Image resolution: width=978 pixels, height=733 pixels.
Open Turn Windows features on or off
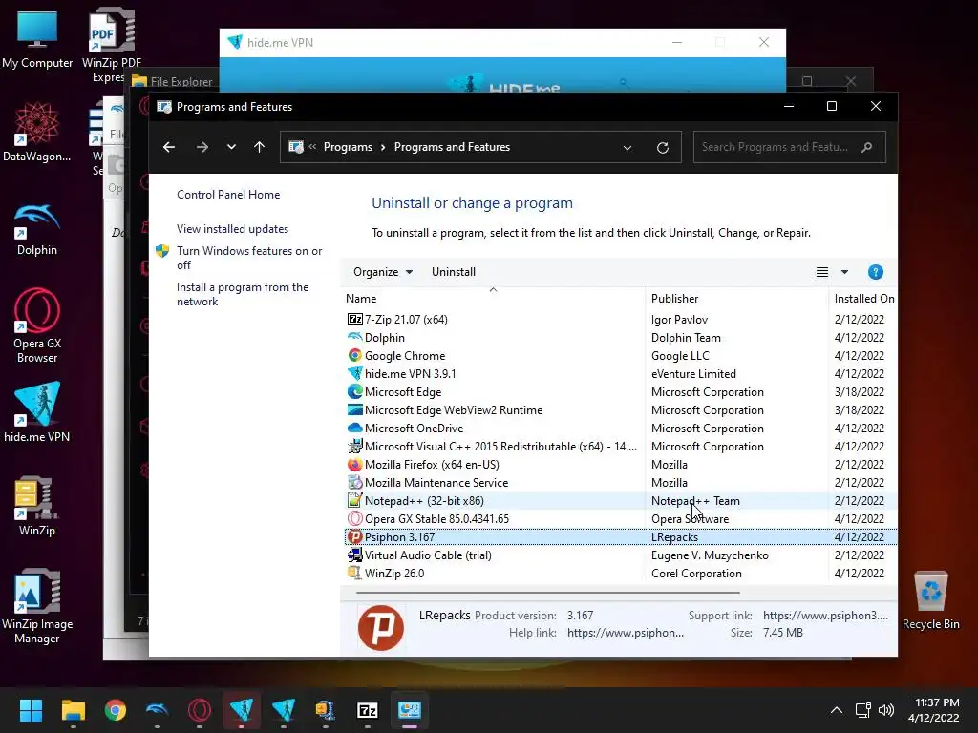click(x=249, y=258)
